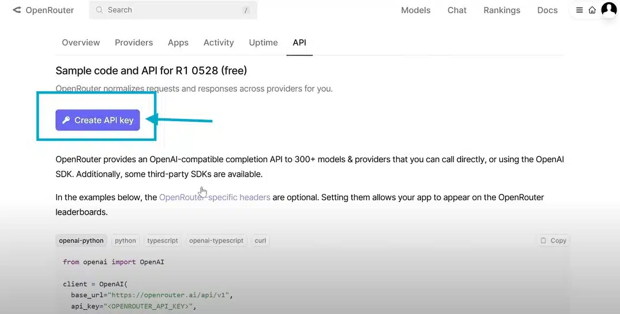Viewport: 620px width, 314px height.
Task: Open the hamburger menu icon
Action: coord(579,10)
